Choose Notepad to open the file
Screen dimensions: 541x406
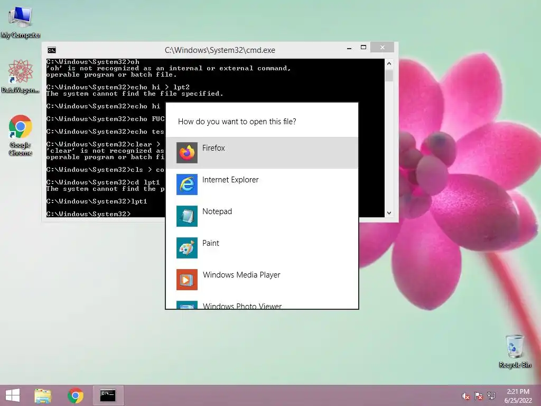[262, 216]
